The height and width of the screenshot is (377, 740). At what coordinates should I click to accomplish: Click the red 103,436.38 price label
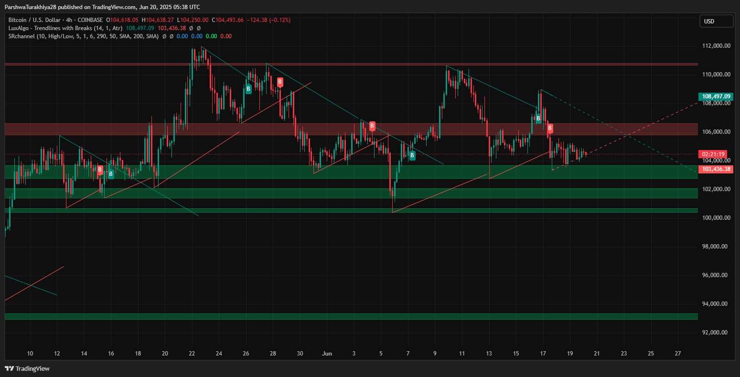pyautogui.click(x=715, y=169)
